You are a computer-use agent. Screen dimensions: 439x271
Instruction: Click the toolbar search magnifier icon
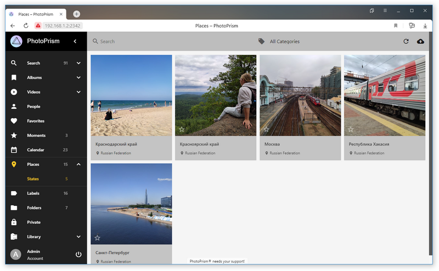[x=95, y=42]
